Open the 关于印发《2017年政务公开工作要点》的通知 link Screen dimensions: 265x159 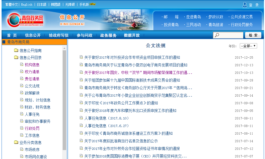pos(121,103)
